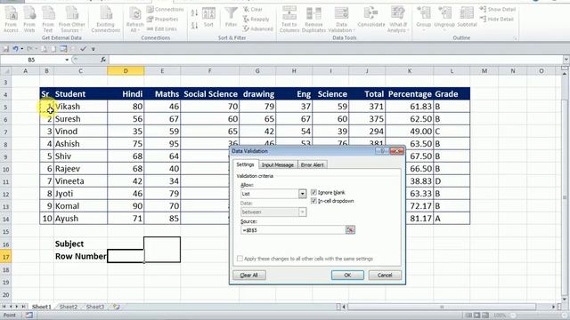Open the Name Box dropdown

click(67, 60)
